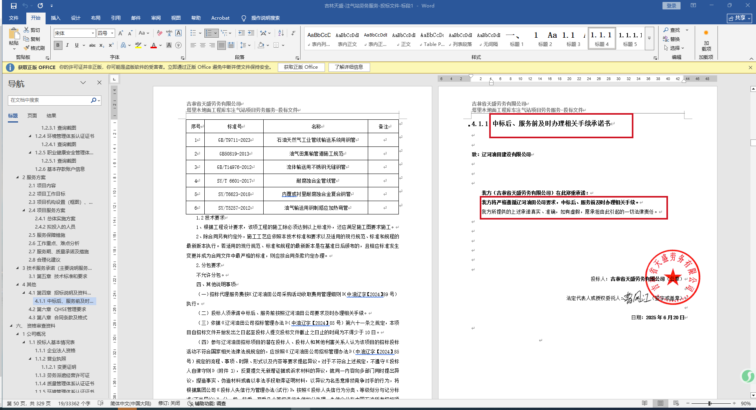Viewport: 756px width, 410px height.
Task: Align the paragraph to the left
Action: pos(193,45)
